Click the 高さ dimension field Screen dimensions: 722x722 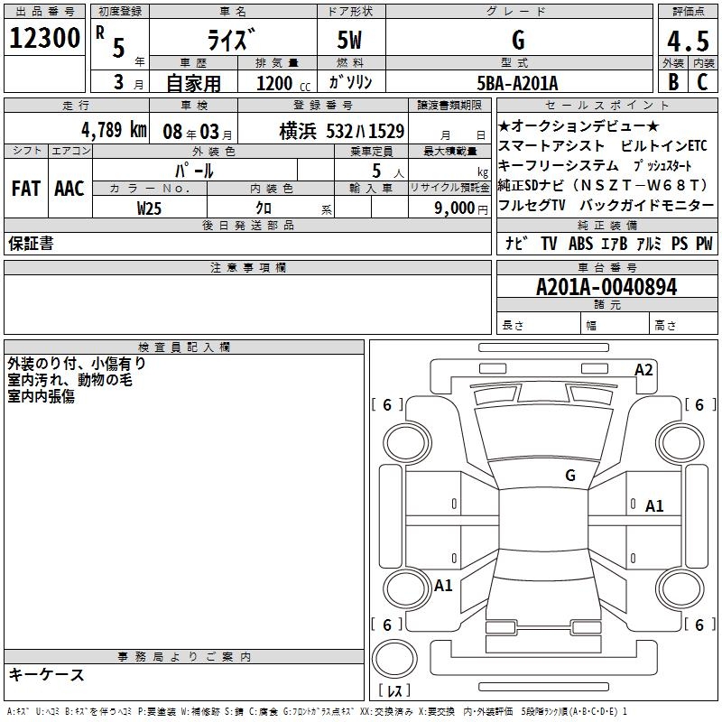684,325
